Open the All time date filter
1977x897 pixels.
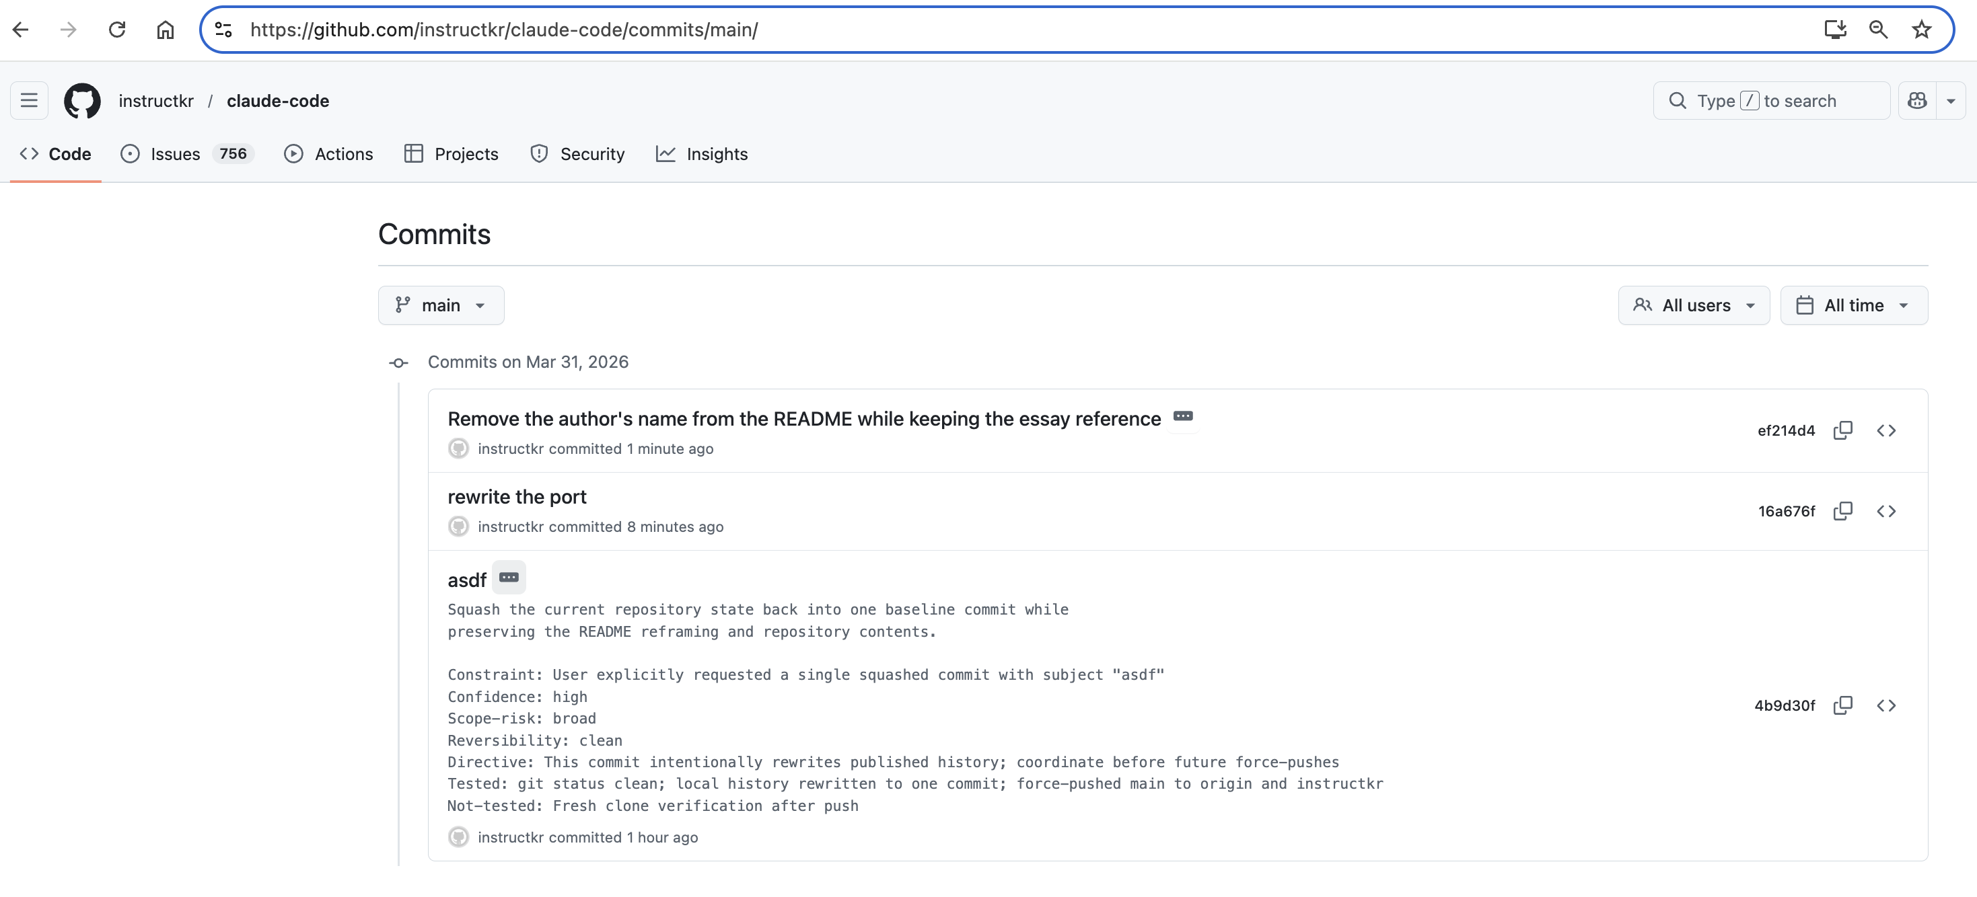click(1853, 305)
